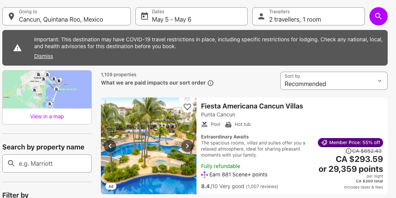Click the Search by property name input

point(47,163)
